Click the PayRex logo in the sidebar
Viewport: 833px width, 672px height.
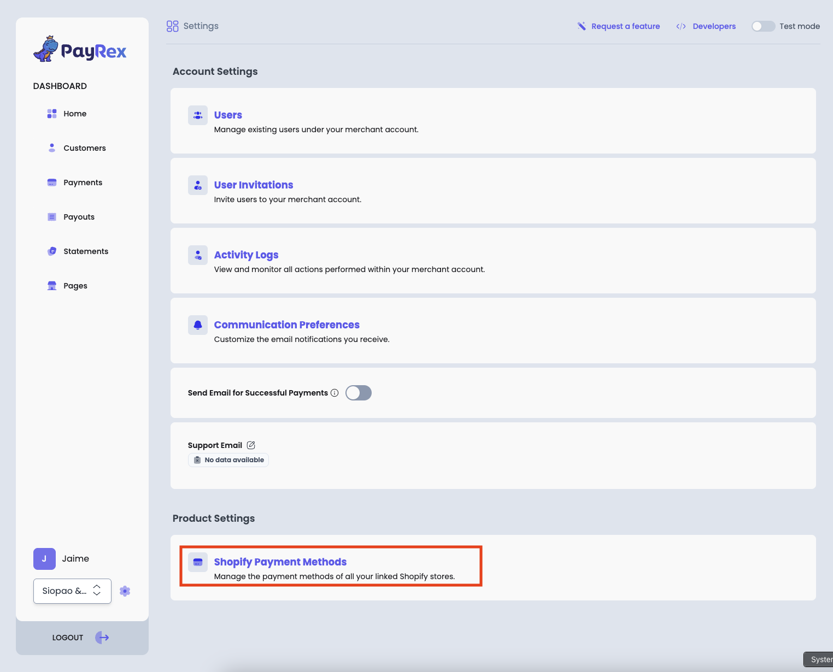pyautogui.click(x=80, y=50)
